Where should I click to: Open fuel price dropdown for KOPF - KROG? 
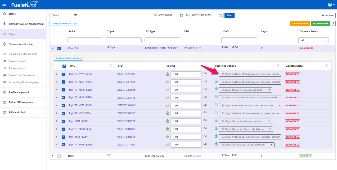[x=246, y=145]
